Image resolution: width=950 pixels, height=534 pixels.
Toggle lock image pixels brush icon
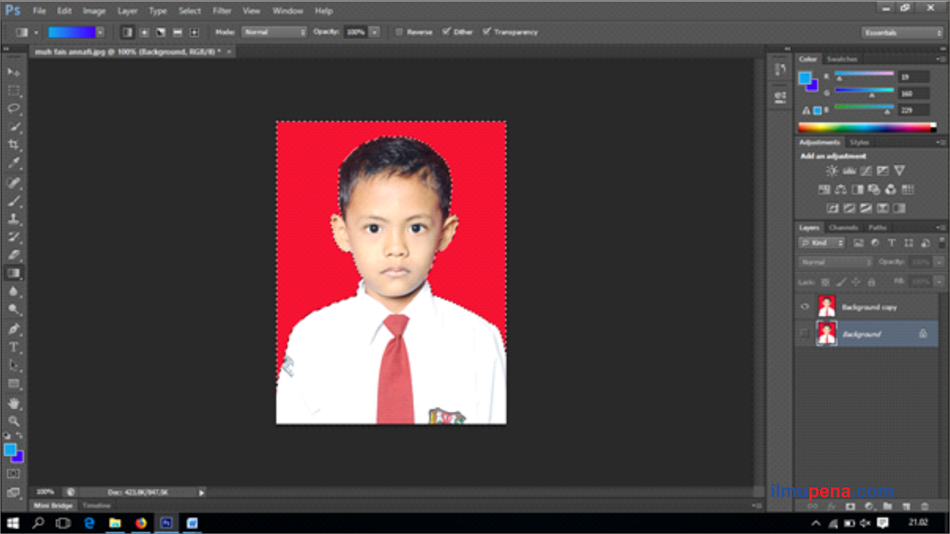click(841, 282)
